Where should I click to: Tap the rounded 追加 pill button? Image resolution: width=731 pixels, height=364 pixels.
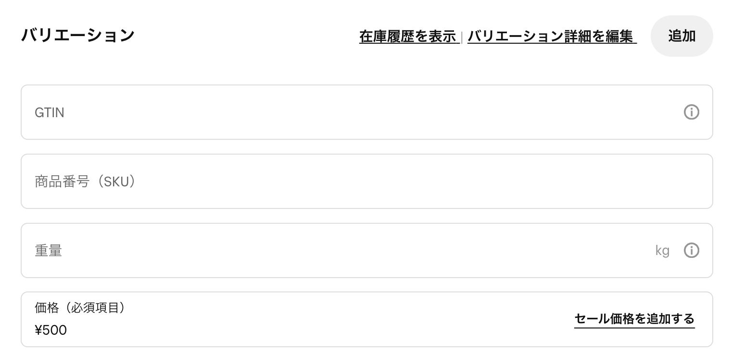681,36
